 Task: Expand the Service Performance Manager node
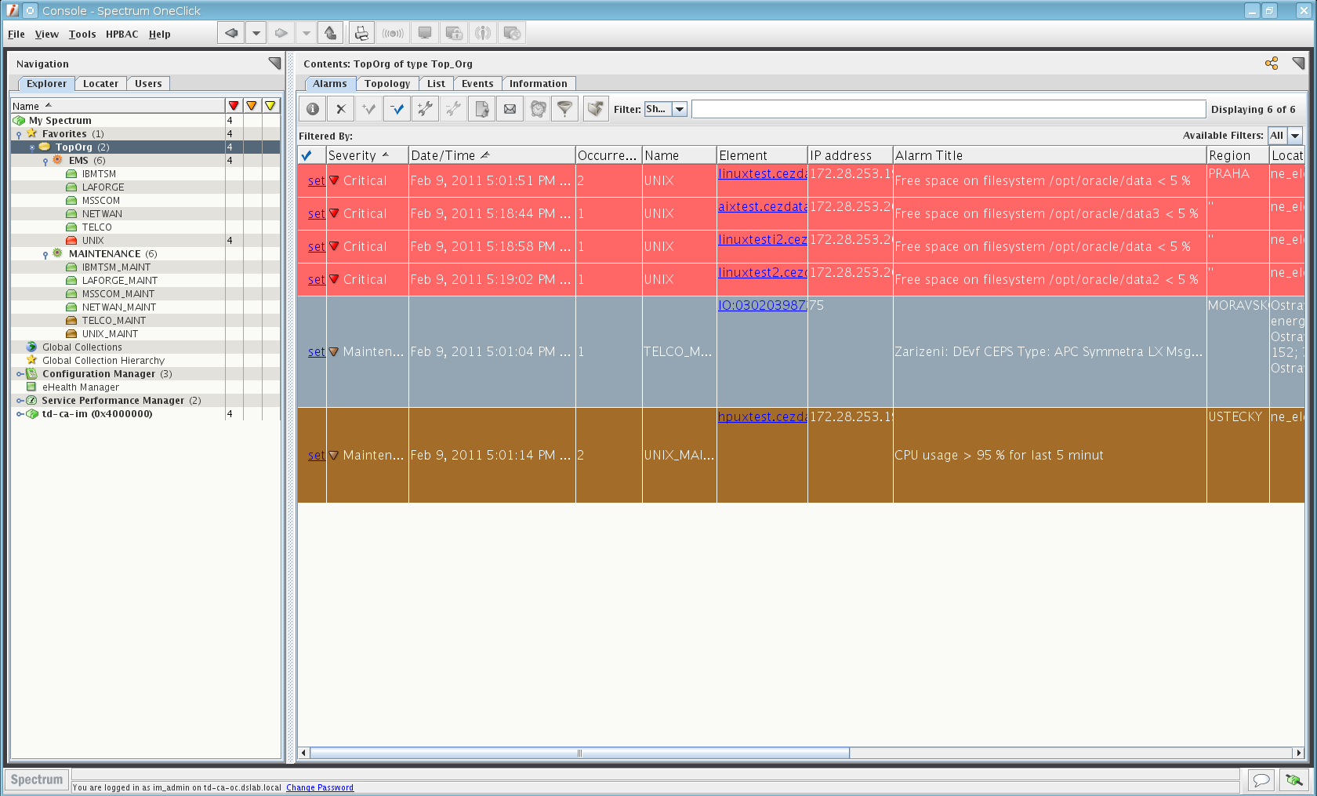tap(19, 401)
